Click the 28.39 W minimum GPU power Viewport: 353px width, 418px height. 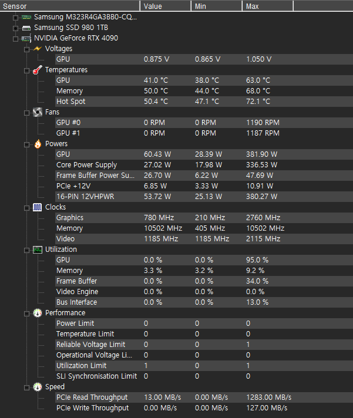(x=209, y=154)
